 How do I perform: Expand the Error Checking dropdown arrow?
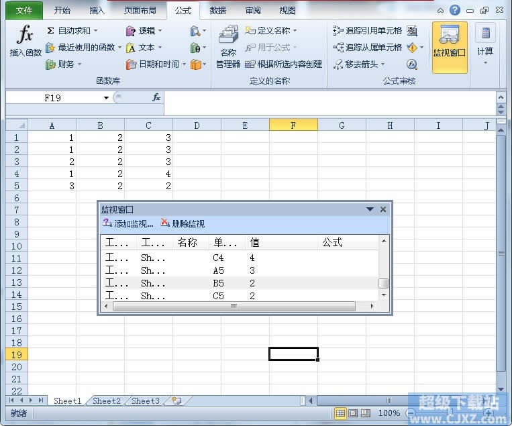pos(421,48)
